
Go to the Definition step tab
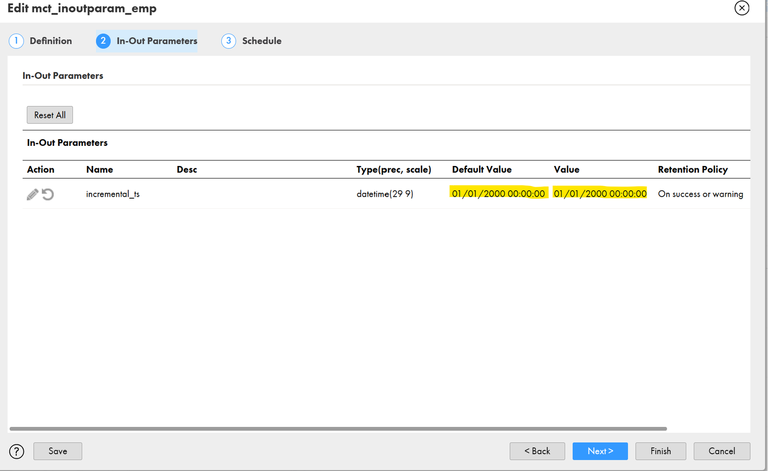pyautogui.click(x=41, y=41)
